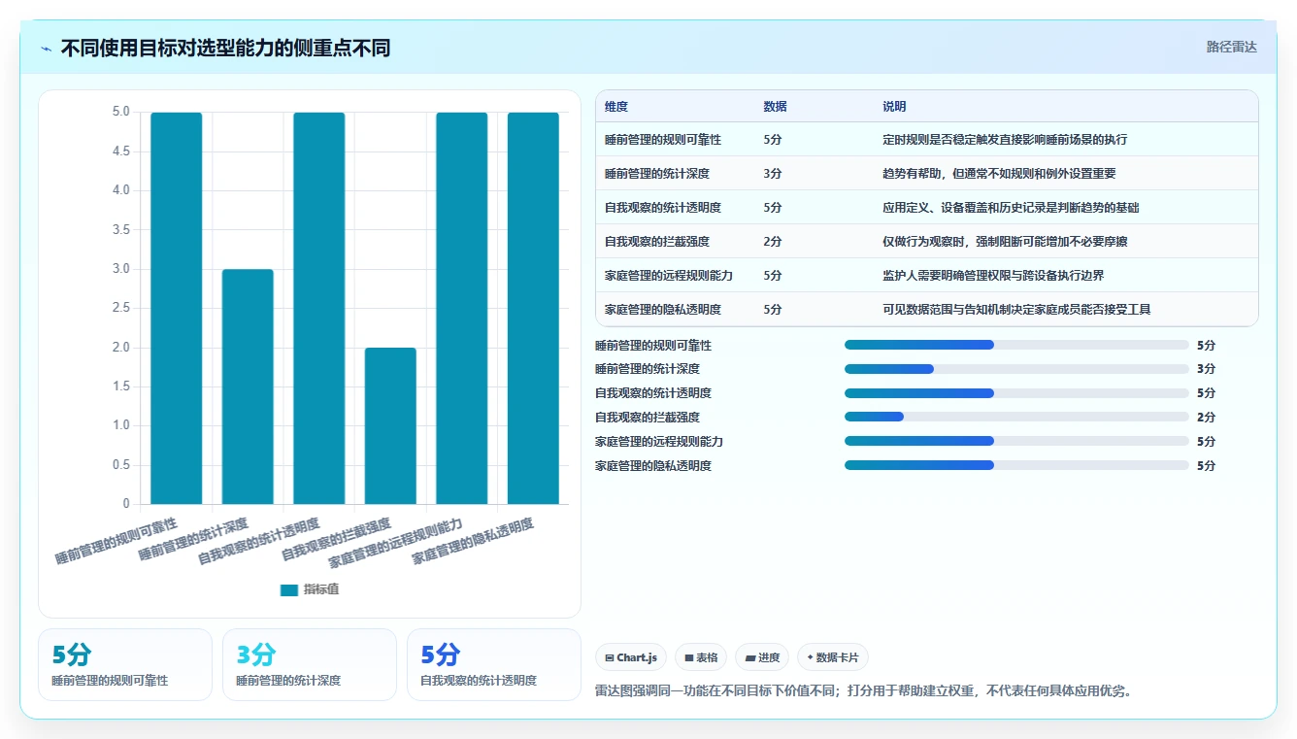1297x739 pixels.
Task: Open the 3分 睡前管理的统计深度 card
Action: point(310,664)
